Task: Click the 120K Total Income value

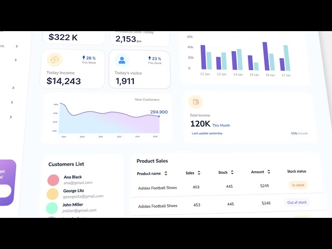Action: coord(200,124)
